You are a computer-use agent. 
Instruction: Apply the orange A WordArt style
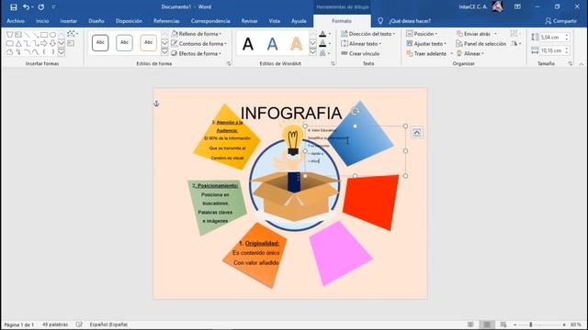(296, 44)
